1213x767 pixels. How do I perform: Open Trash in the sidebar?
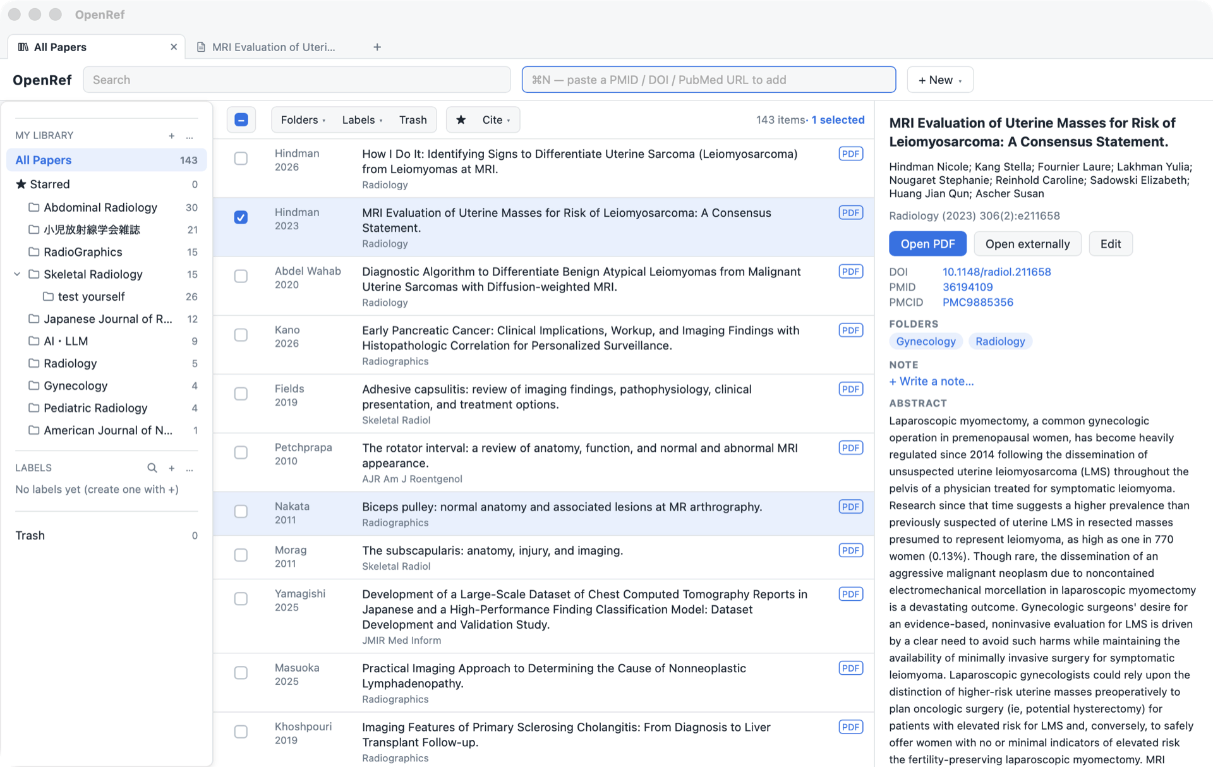(107, 536)
